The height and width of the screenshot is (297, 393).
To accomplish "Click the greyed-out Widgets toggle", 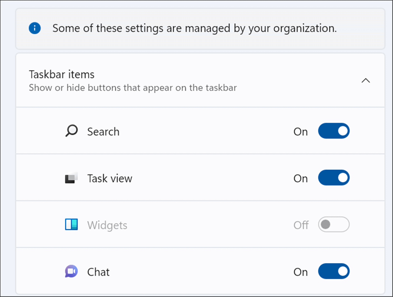I will [x=334, y=224].
